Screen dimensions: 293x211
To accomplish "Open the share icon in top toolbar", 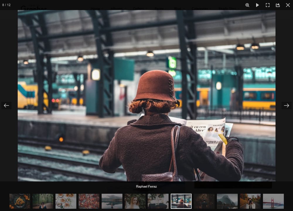I will 278,5.
